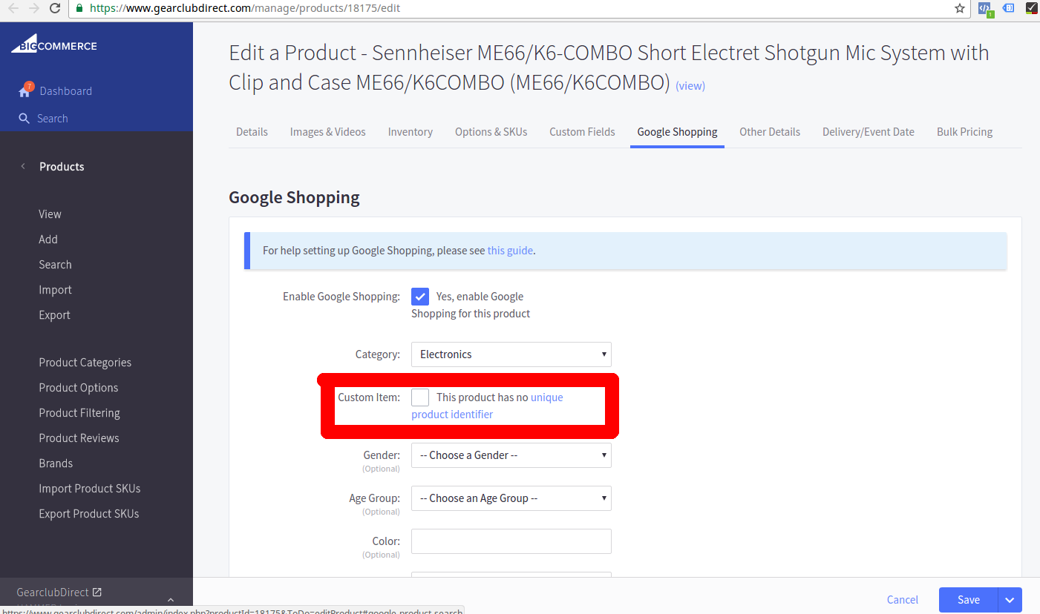Open the Category dropdown showing Electronics
1040x614 pixels.
coord(511,354)
